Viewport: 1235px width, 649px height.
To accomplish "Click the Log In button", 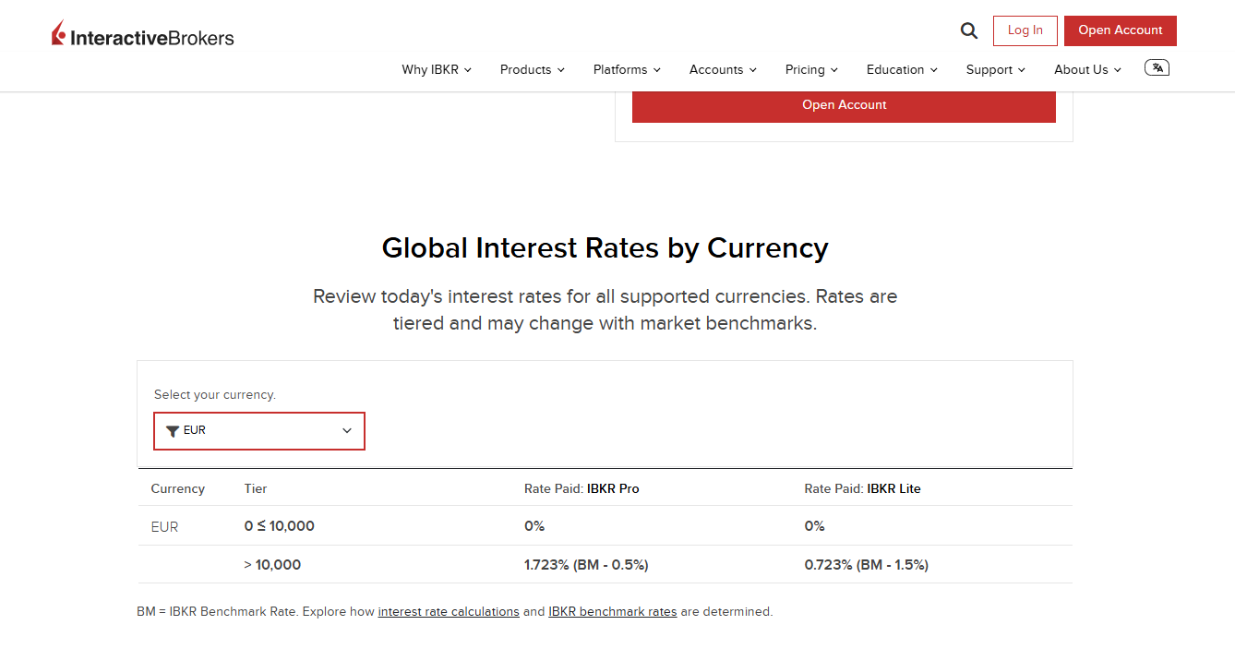I will pyautogui.click(x=1025, y=30).
